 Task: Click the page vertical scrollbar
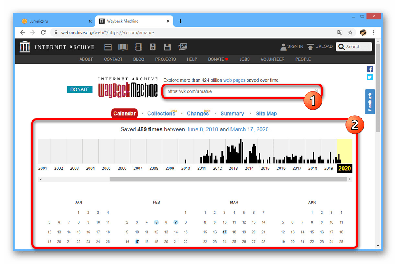pos(378,88)
